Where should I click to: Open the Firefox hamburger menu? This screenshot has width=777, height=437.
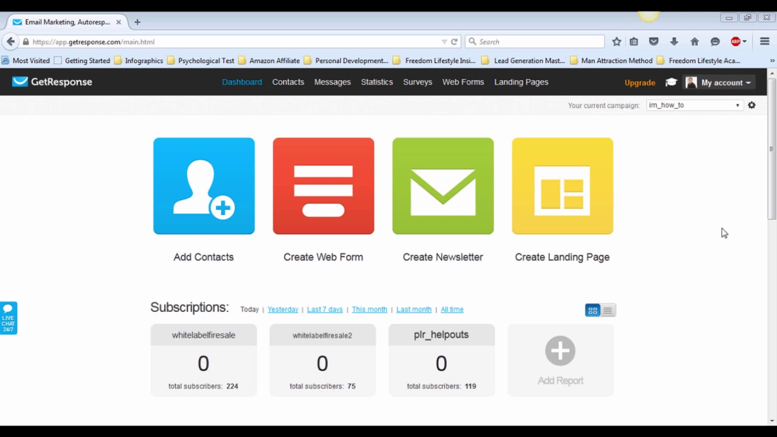coord(765,42)
